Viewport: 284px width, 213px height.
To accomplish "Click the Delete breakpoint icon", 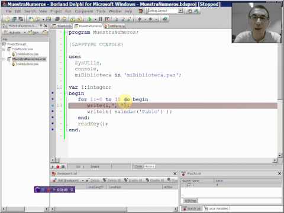I will (x=88, y=180).
